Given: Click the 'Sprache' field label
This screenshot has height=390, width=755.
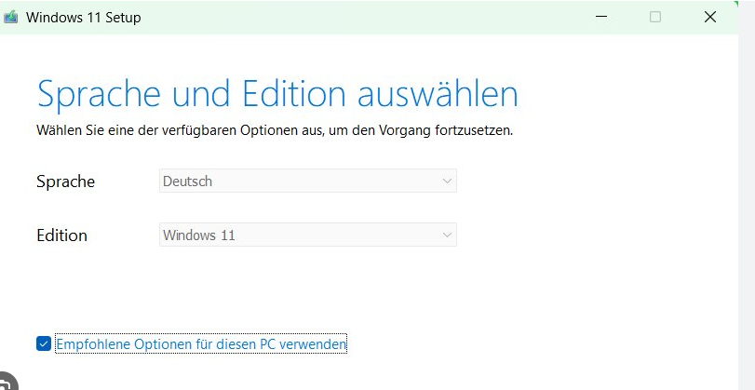Looking at the screenshot, I should (x=65, y=182).
